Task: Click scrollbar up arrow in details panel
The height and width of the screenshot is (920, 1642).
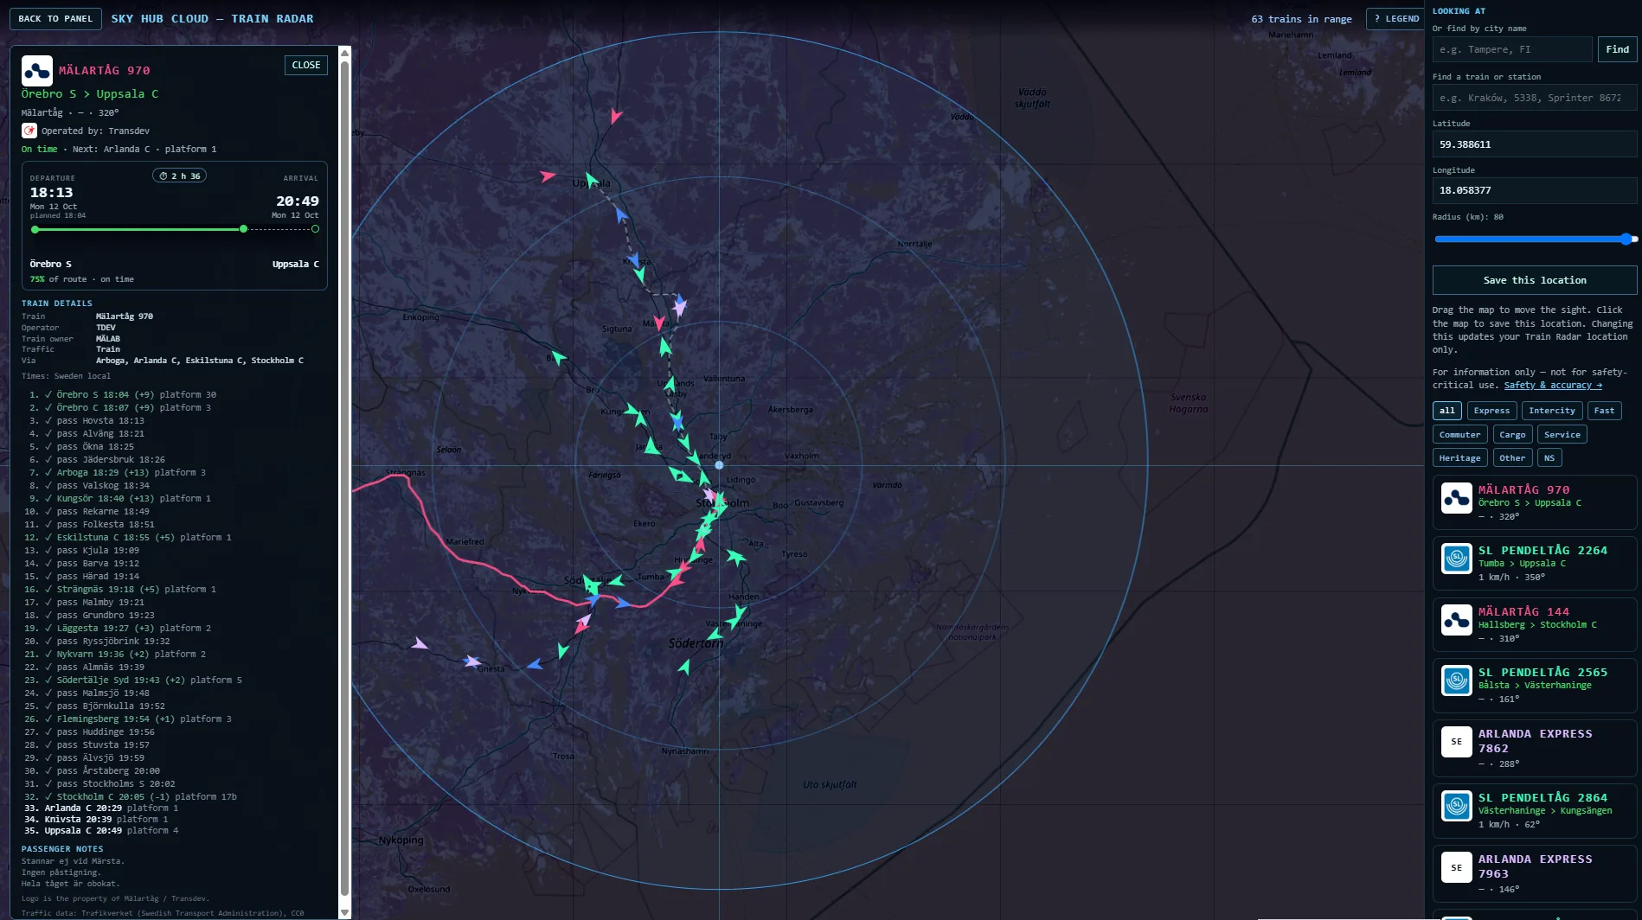Action: (344, 53)
